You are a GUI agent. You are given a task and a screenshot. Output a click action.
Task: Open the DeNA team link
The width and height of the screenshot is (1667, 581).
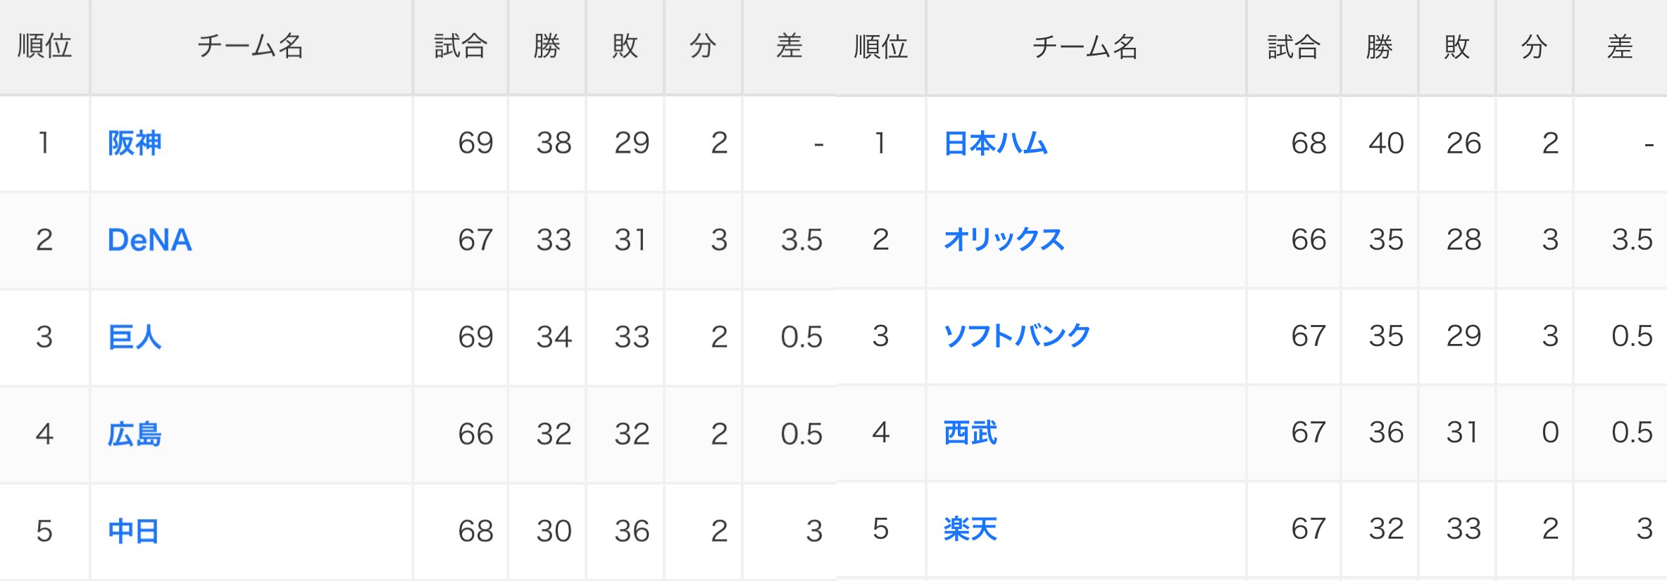[x=149, y=241]
